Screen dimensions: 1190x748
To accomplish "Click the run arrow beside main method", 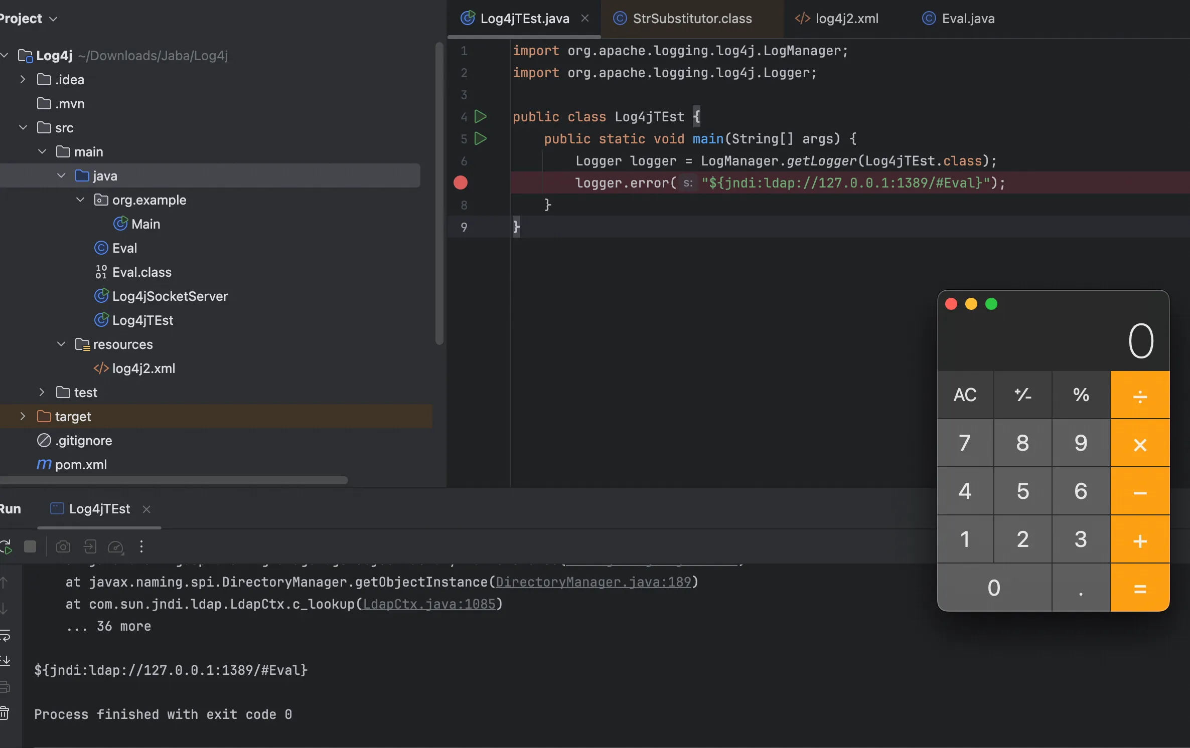I will [480, 138].
